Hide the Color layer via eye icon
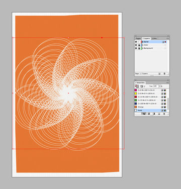Image resolution: width=181 pixels, height=189 pixels. [136, 45]
